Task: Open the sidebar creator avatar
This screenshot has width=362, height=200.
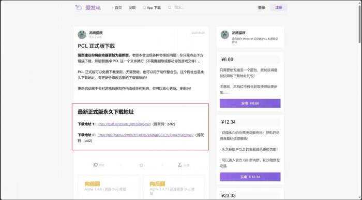Action: 224,35
